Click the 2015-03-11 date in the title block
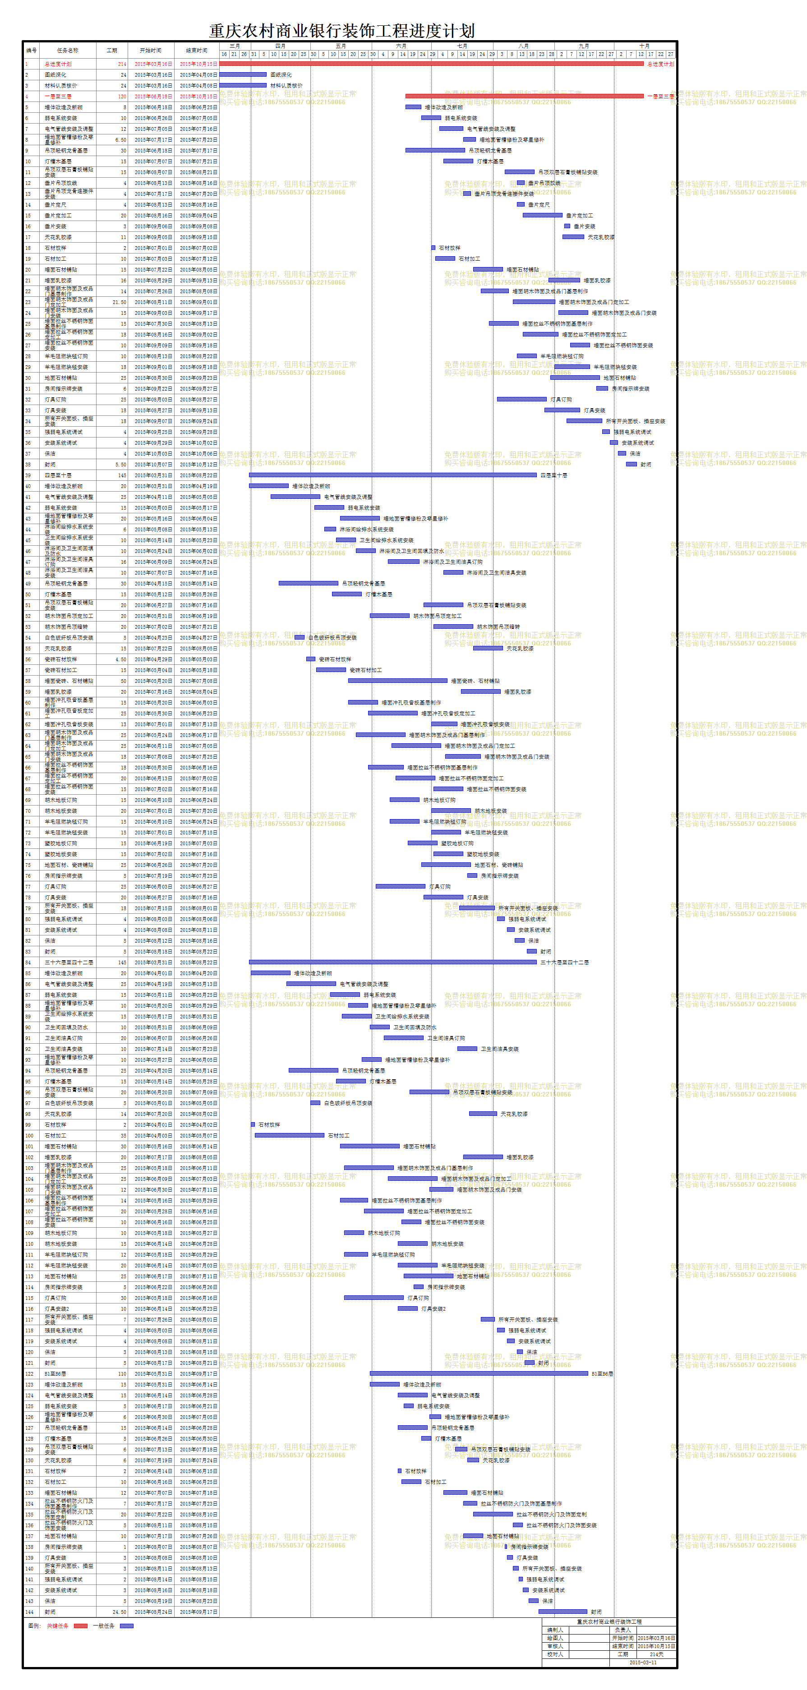The image size is (807, 1690). [x=643, y=1662]
